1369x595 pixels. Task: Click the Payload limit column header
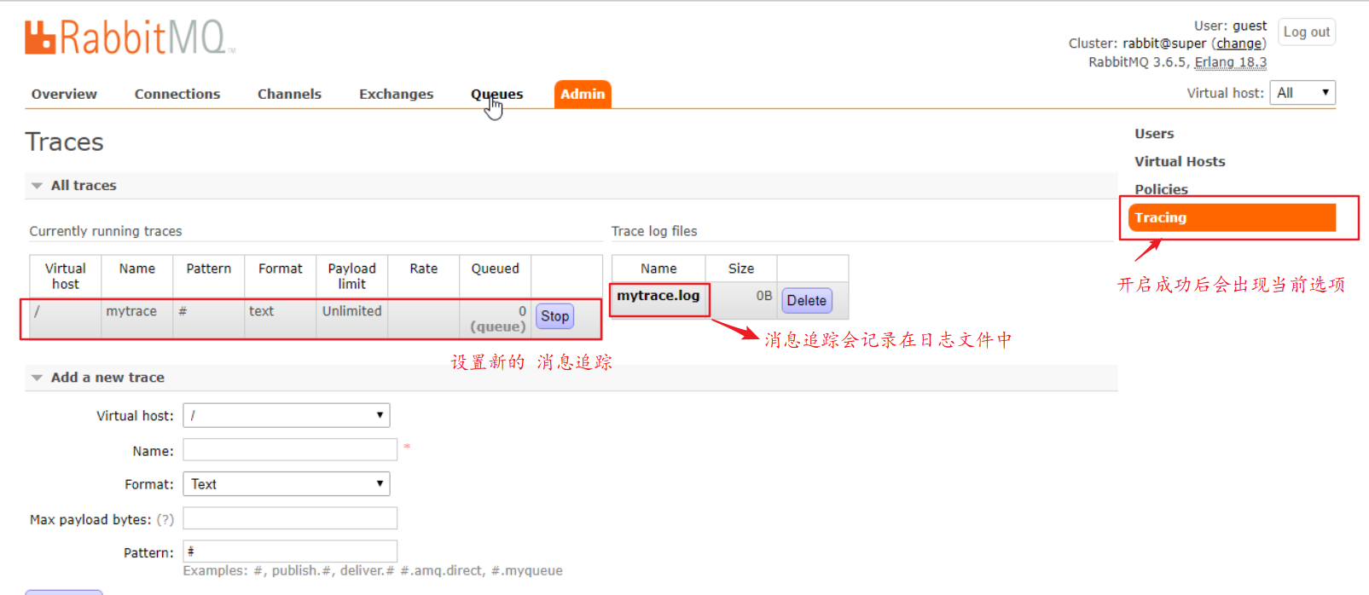(351, 276)
